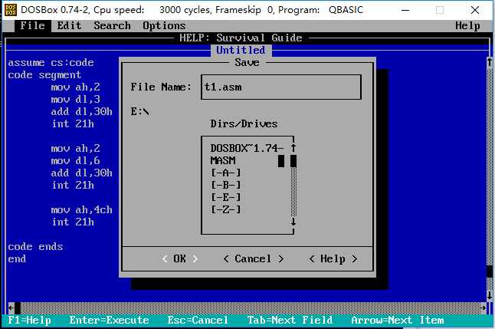This screenshot has height=329, width=495.
Task: Click the 'assume cs:code' code line
Action: coord(51,63)
